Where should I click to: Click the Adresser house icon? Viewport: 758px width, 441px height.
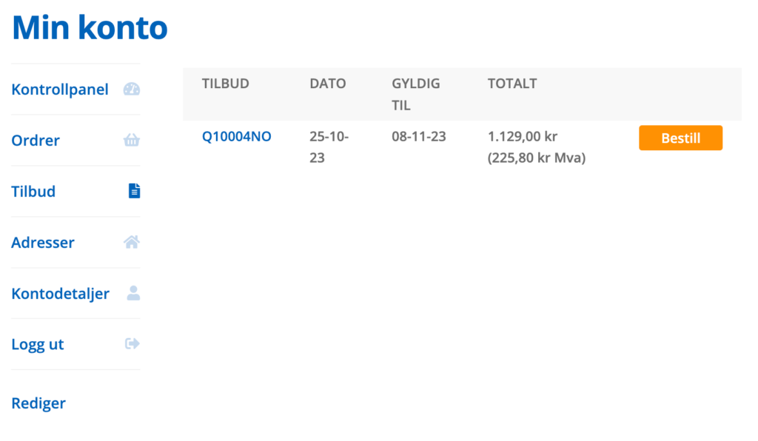coord(132,241)
